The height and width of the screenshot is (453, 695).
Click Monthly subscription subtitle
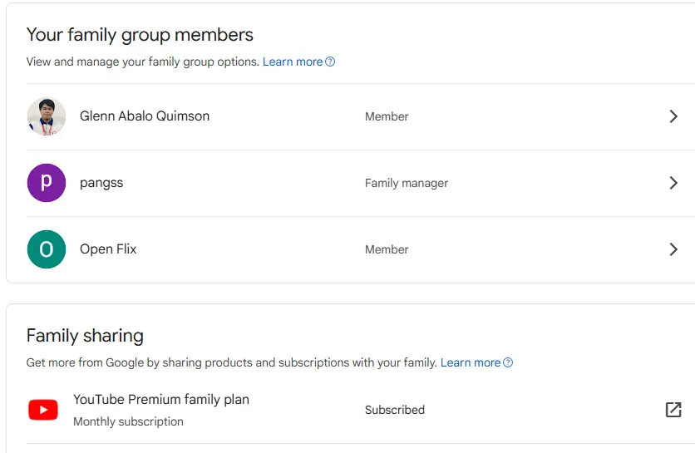click(x=128, y=421)
